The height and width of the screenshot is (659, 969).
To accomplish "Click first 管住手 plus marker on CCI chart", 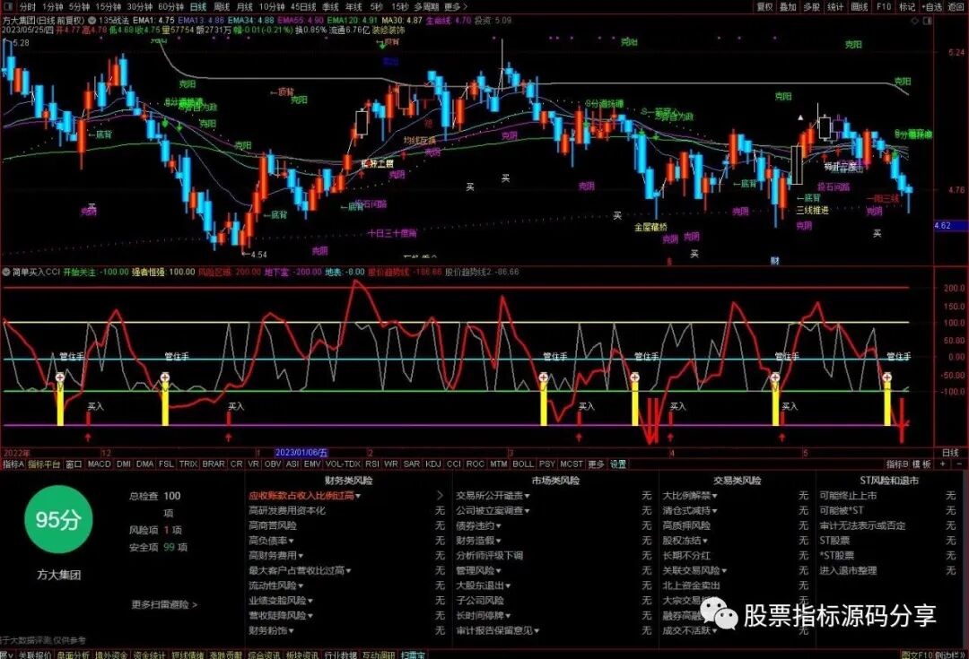I will tap(60, 377).
